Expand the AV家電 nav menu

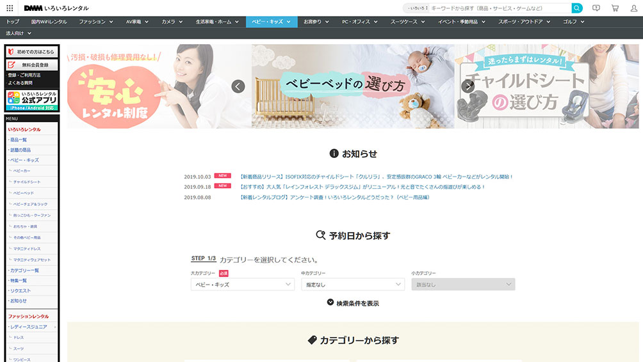coord(138,22)
